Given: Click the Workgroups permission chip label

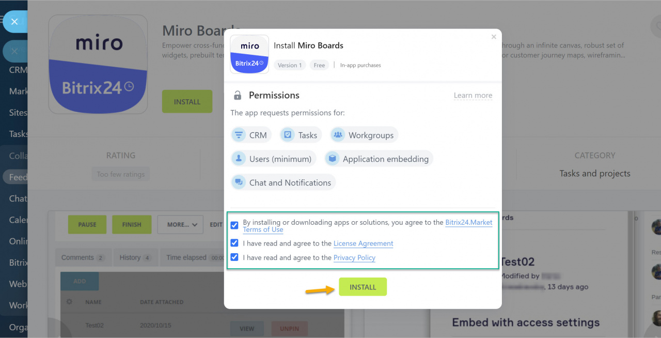Looking at the screenshot, I should click(371, 135).
